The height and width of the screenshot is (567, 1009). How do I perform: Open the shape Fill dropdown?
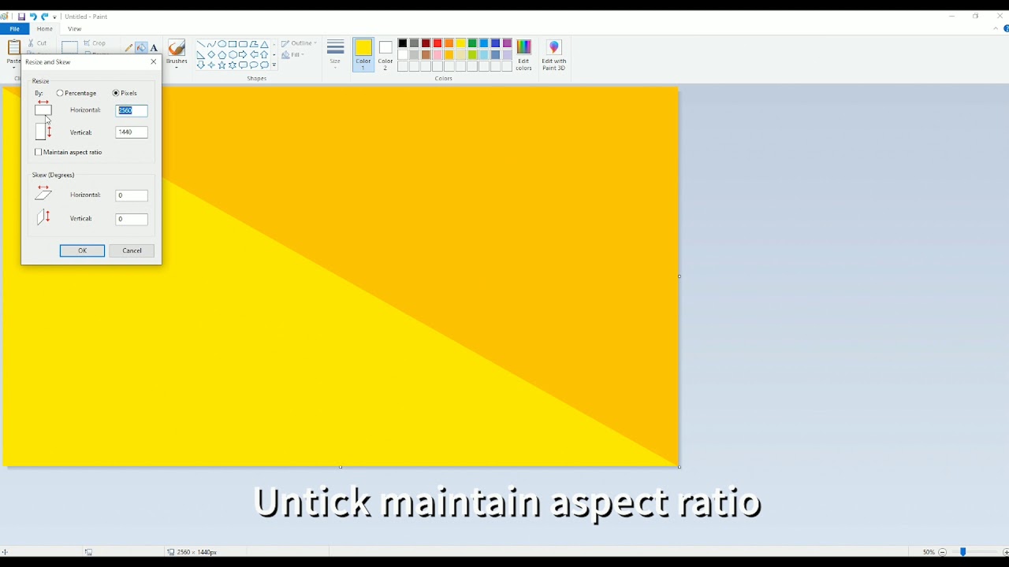293,55
